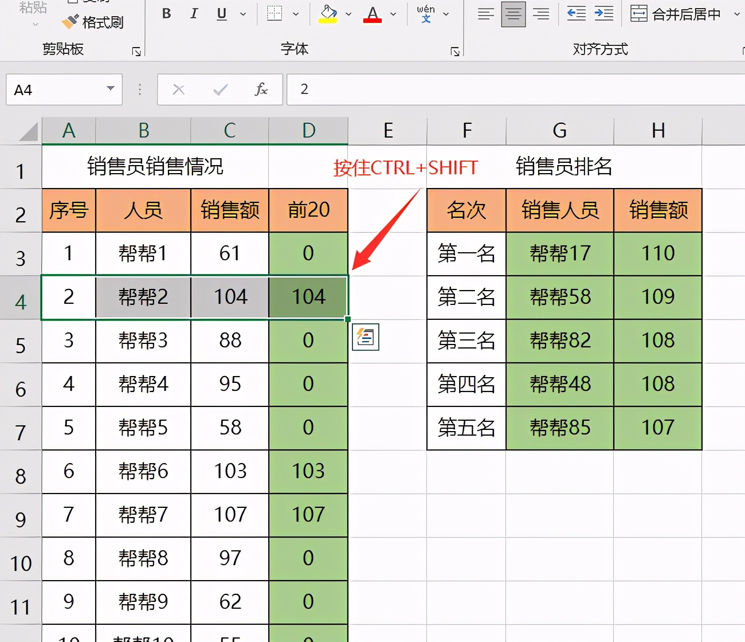Open the Font Color dropdown
Screen dimensions: 745x642
pos(393,14)
